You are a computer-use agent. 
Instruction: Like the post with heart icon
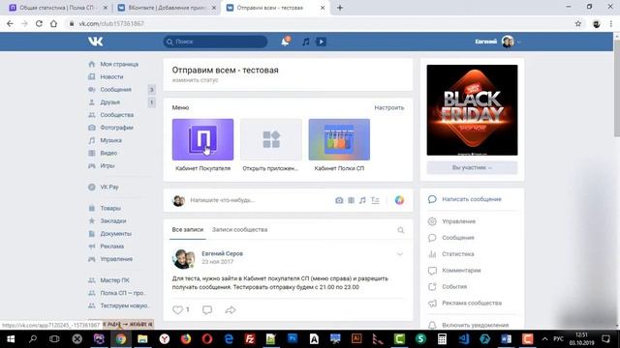coord(177,309)
